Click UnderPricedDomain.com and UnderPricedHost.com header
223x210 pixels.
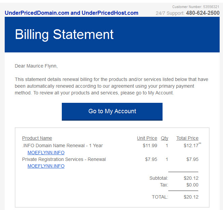[72, 13]
